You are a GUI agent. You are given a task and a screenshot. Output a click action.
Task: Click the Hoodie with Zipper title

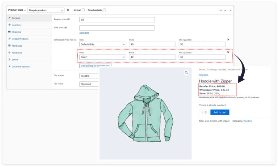pos(215,81)
